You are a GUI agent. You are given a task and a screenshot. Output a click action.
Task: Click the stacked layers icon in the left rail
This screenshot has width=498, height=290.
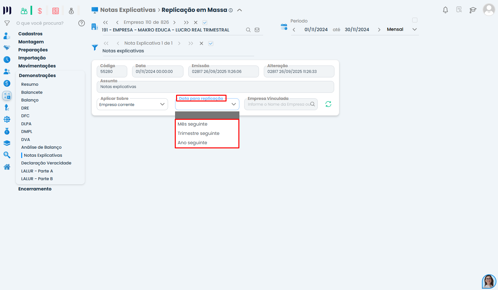(x=7, y=143)
